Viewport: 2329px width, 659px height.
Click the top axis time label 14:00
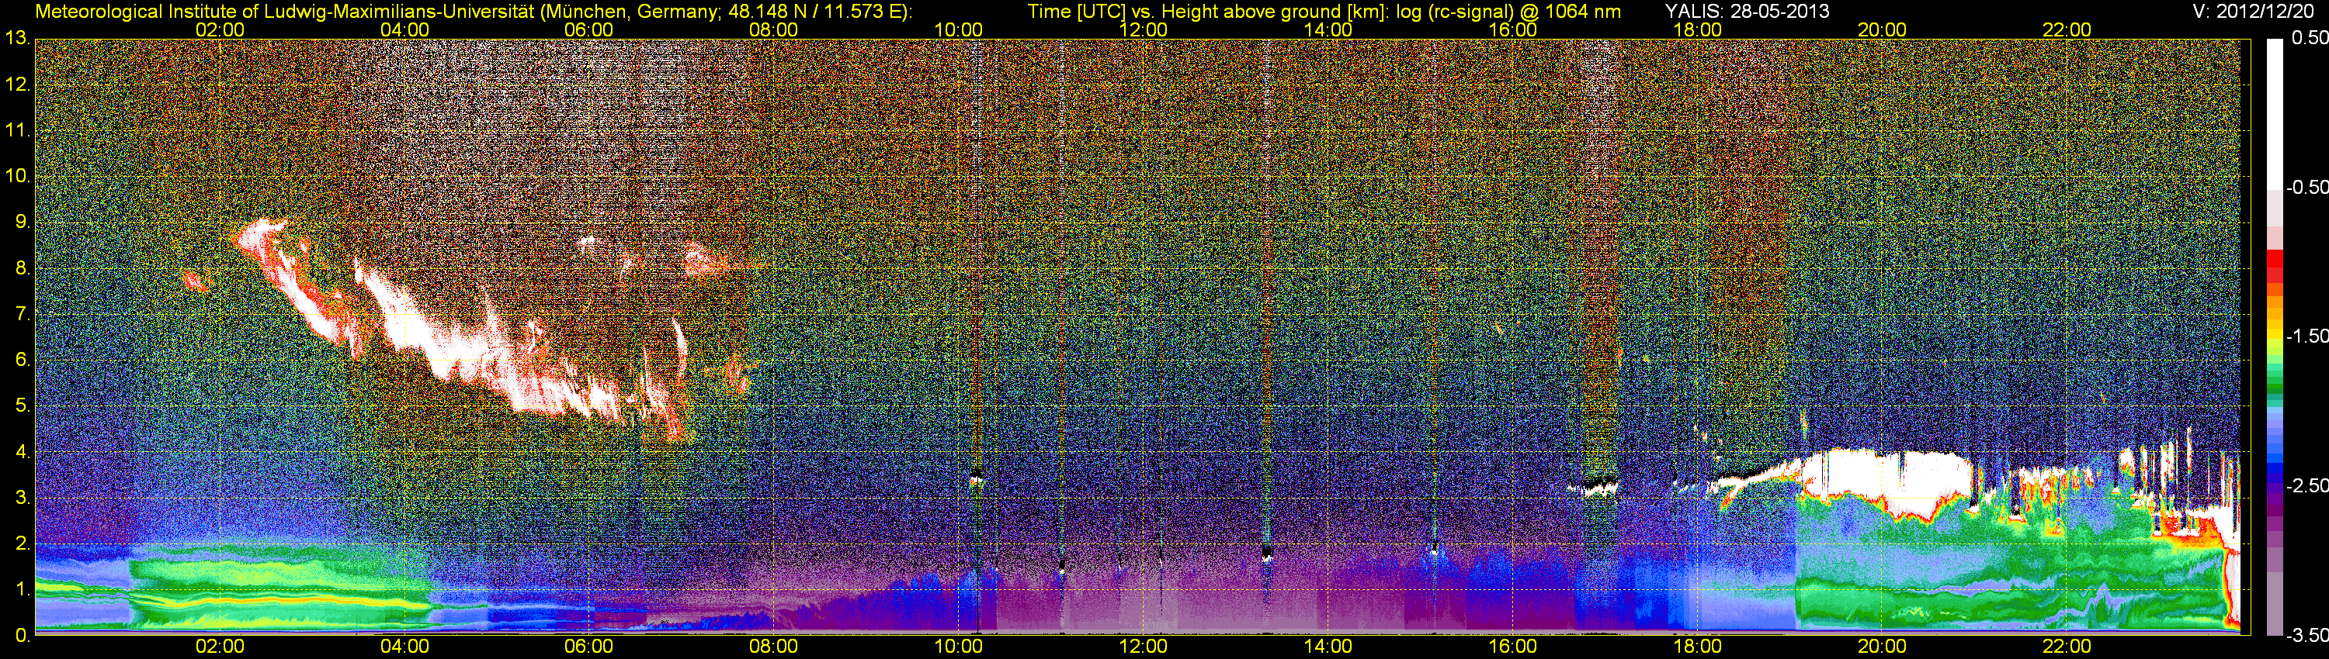(1328, 29)
